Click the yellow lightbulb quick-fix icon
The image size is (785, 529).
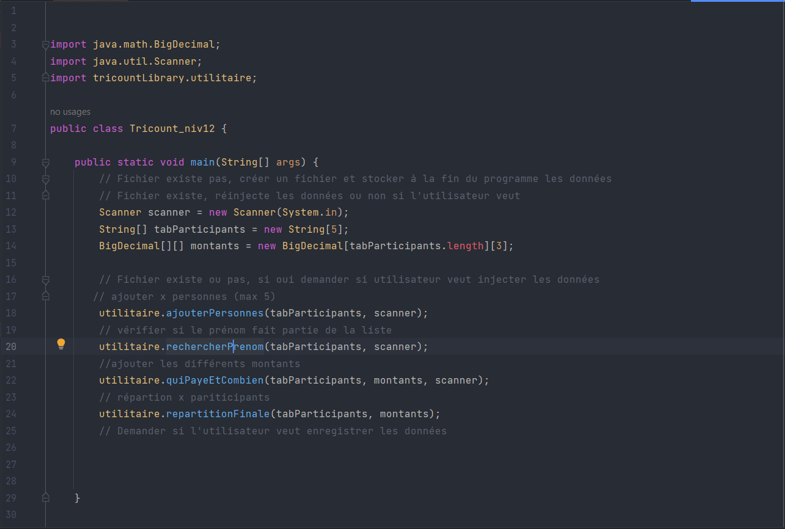point(61,345)
